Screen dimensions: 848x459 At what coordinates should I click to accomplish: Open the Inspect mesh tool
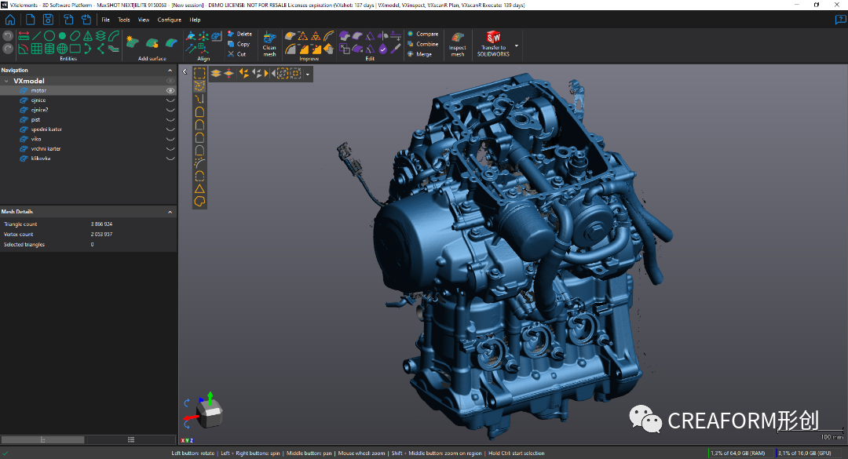tap(457, 42)
